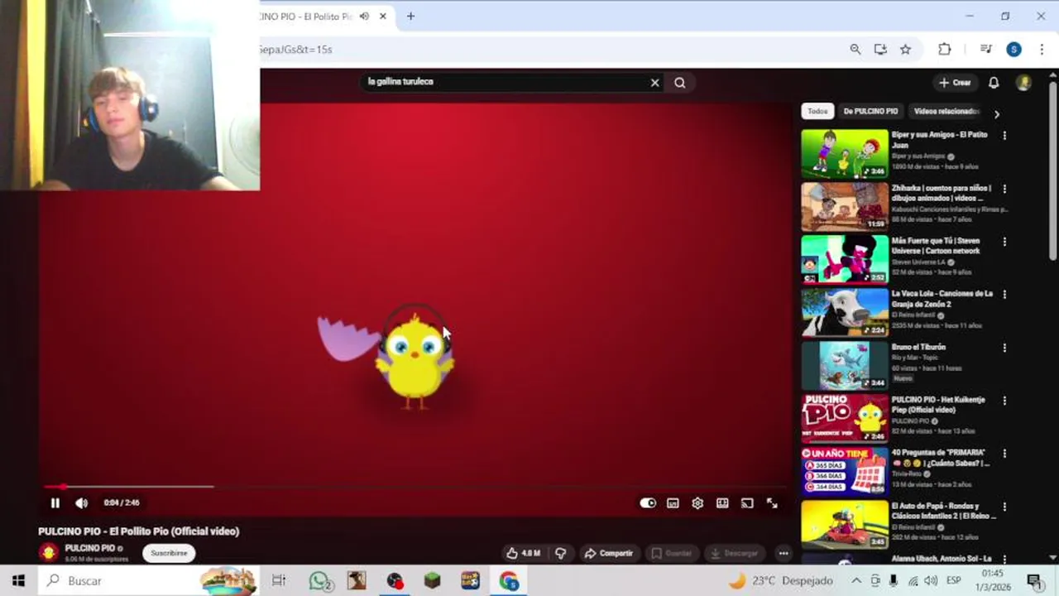The image size is (1059, 596).
Task: Click install app icon in address bar
Action: click(x=880, y=50)
